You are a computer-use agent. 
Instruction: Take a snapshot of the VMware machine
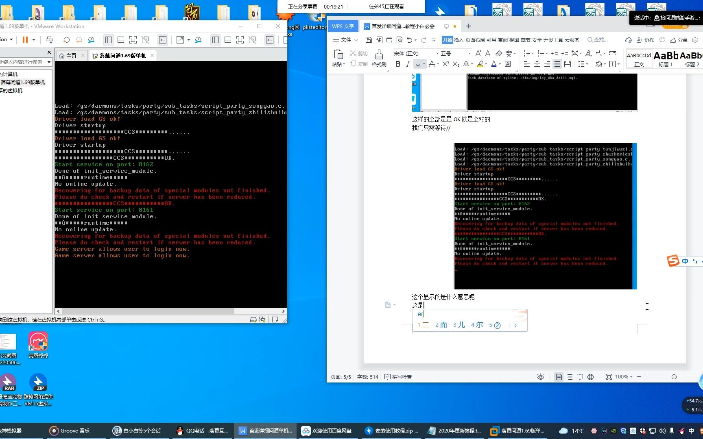click(66, 40)
